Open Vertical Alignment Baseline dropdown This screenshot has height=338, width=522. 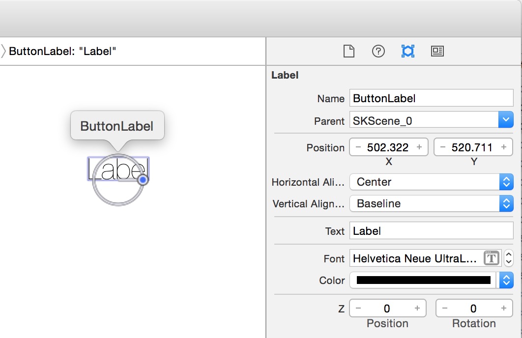pos(506,203)
